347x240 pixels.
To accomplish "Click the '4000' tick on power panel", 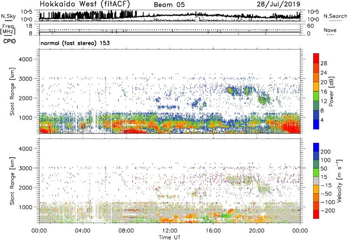I will pyautogui.click(x=25, y=59).
